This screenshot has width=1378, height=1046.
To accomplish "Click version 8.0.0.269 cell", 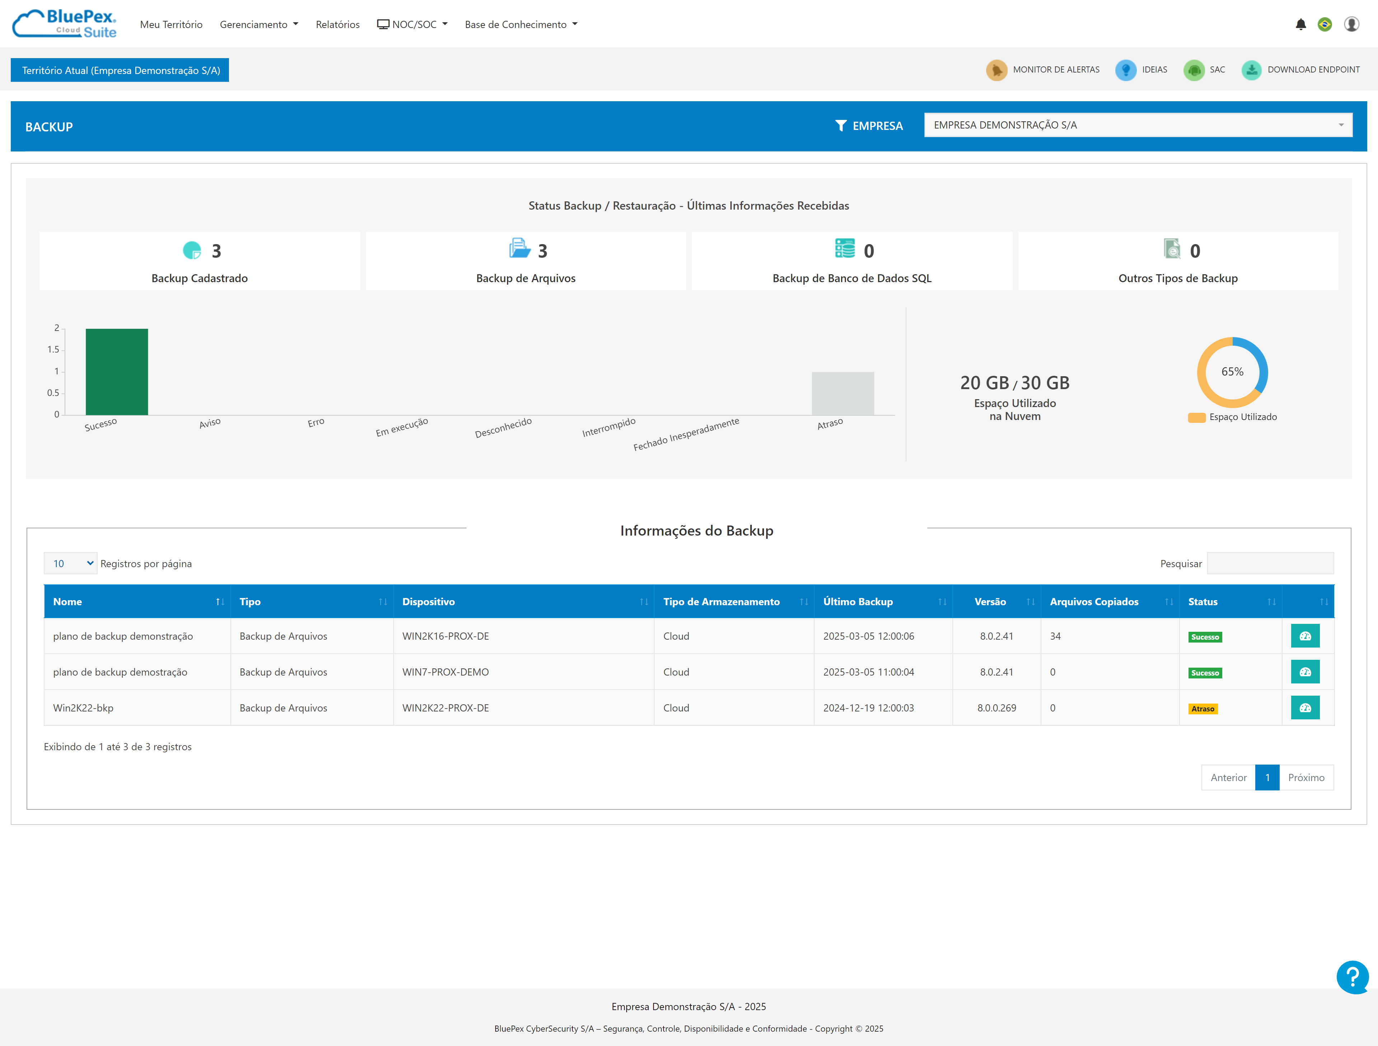I will (x=996, y=708).
